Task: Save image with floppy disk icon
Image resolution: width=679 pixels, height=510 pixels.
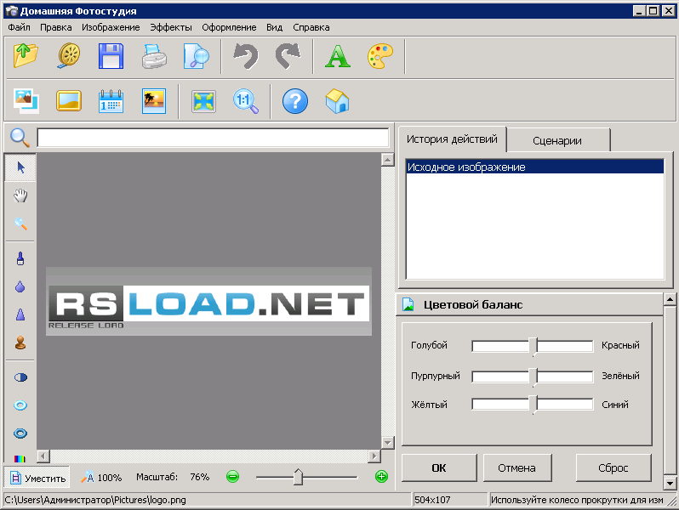Action: 111,56
